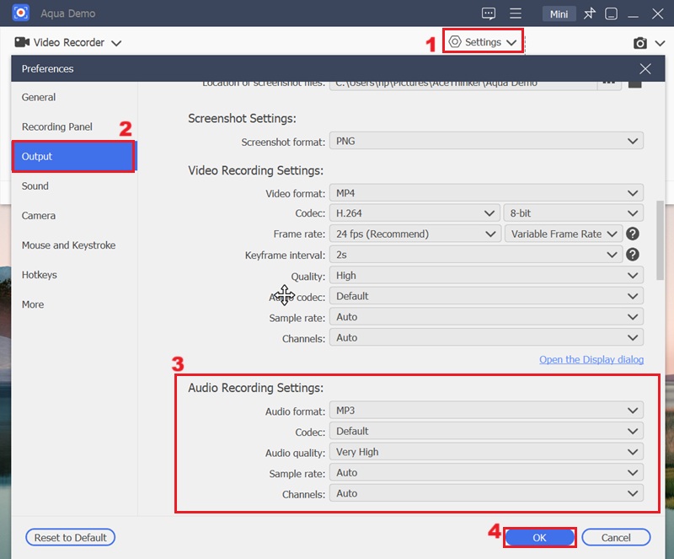674x559 pixels.
Task: Click the floating panel square icon in title bar
Action: (611, 13)
